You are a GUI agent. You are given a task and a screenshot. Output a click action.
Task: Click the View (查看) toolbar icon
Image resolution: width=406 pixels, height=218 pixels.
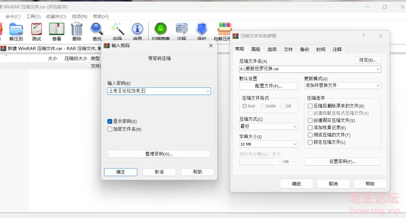pyautogui.click(x=57, y=31)
